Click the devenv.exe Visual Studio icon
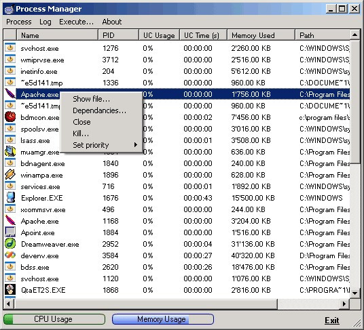 [10, 255]
